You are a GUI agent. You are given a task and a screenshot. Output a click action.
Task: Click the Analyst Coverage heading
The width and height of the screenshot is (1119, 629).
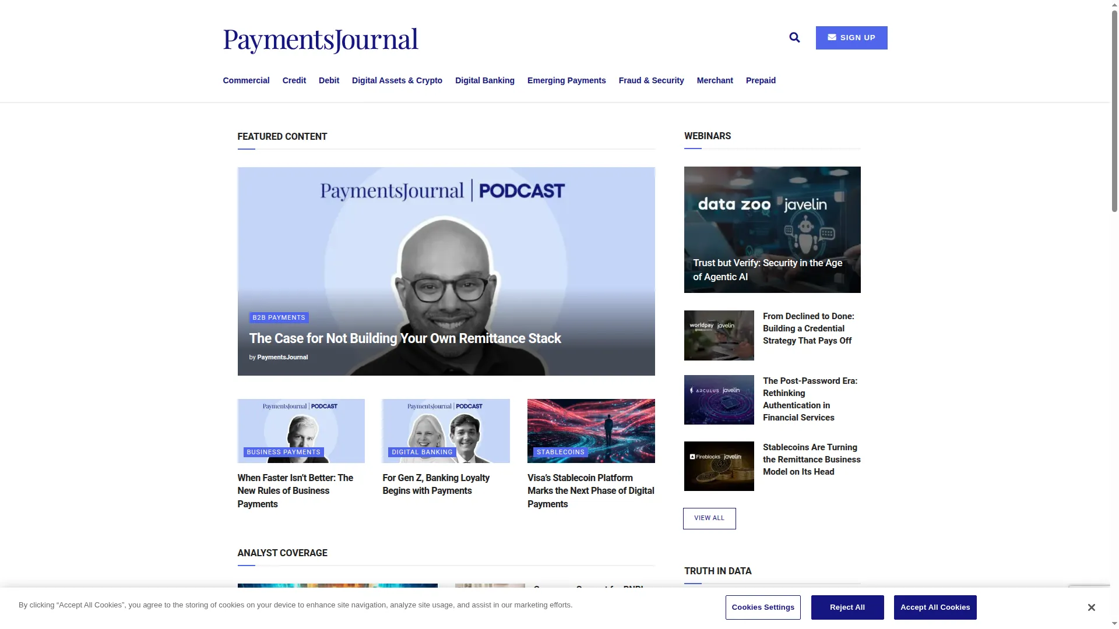coord(282,553)
